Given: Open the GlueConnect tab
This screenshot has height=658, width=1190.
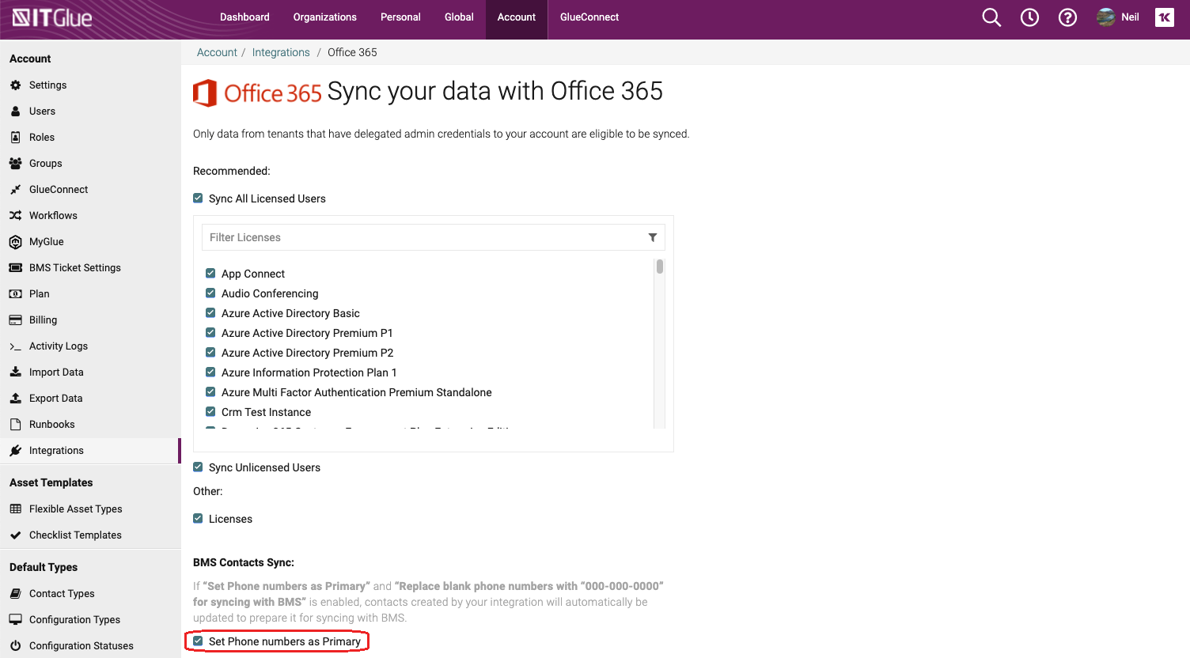Looking at the screenshot, I should (x=589, y=17).
